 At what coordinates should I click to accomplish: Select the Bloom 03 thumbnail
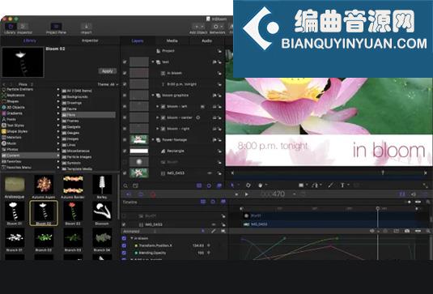[73, 211]
